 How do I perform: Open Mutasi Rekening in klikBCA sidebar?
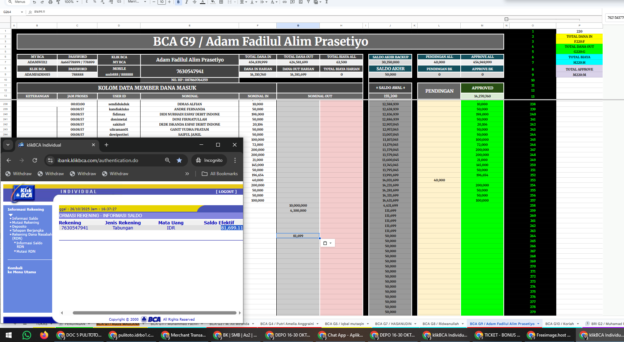[x=25, y=222]
